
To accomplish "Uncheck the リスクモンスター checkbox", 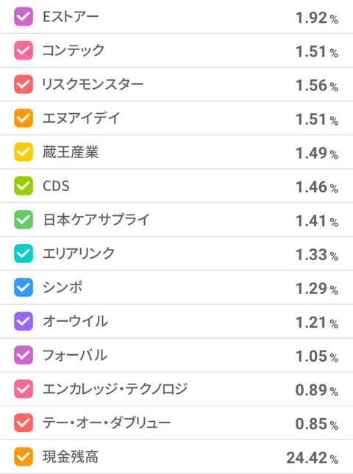I will point(24,85).
